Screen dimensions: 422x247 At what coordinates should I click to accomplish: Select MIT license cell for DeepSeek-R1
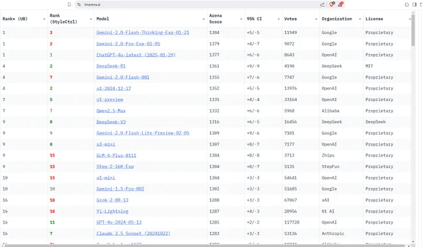pos(369,66)
